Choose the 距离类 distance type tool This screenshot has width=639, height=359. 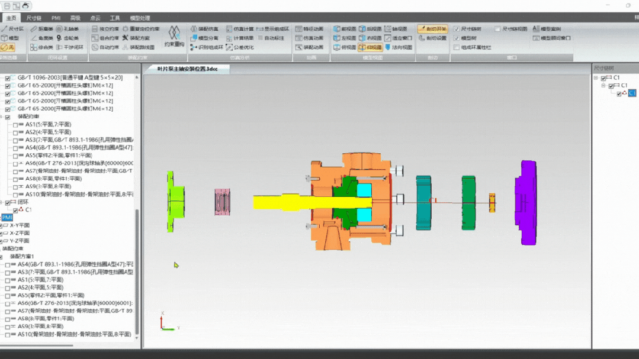42,29
